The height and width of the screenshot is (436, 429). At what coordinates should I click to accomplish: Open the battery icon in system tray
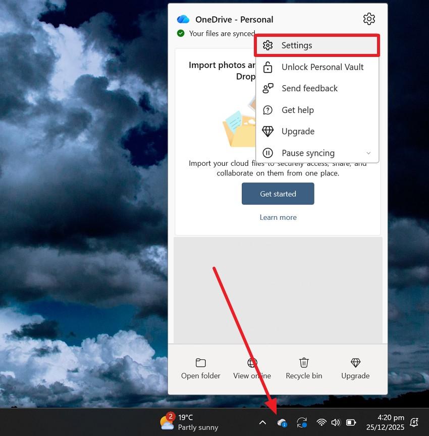351,422
